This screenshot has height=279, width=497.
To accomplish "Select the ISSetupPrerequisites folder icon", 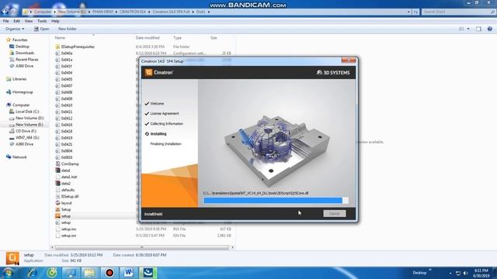I will (57, 46).
